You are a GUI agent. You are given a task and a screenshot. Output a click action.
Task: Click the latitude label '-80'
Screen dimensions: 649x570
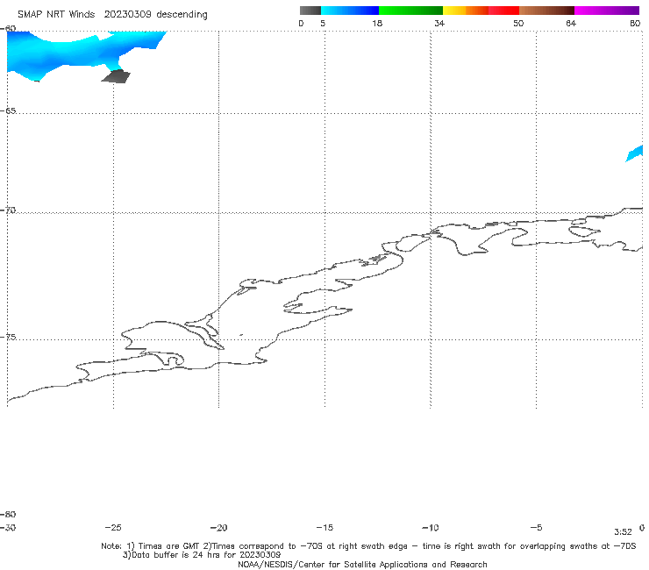click(8, 514)
